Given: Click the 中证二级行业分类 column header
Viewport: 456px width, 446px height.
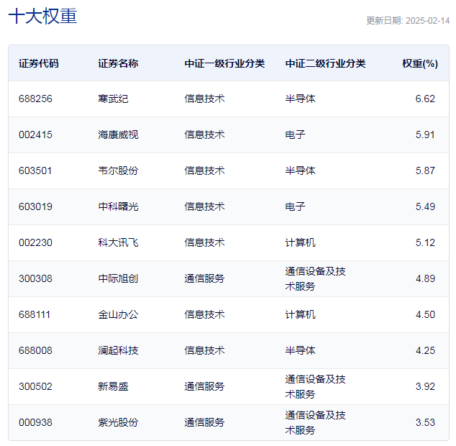Looking at the screenshot, I should pos(325,63).
